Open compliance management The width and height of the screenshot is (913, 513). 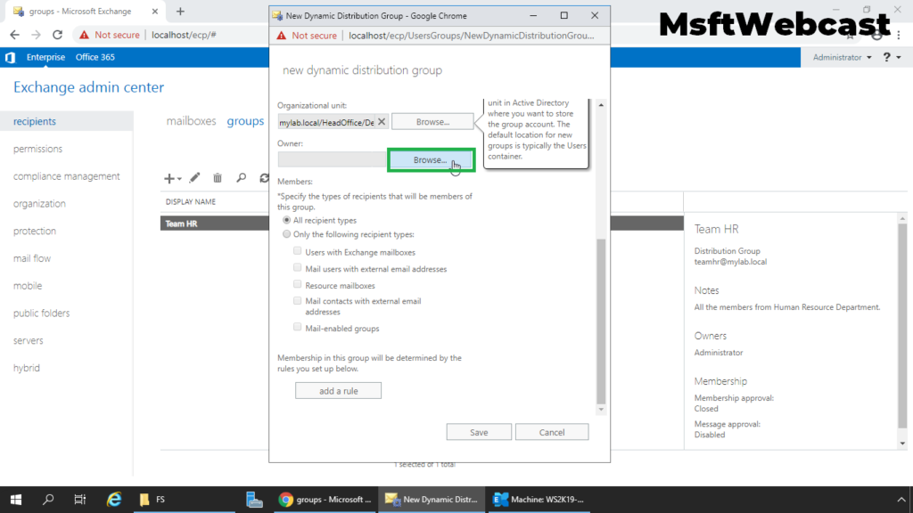tap(66, 176)
